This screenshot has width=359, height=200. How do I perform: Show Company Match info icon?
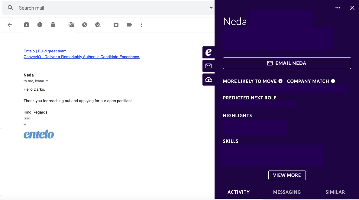[333, 81]
